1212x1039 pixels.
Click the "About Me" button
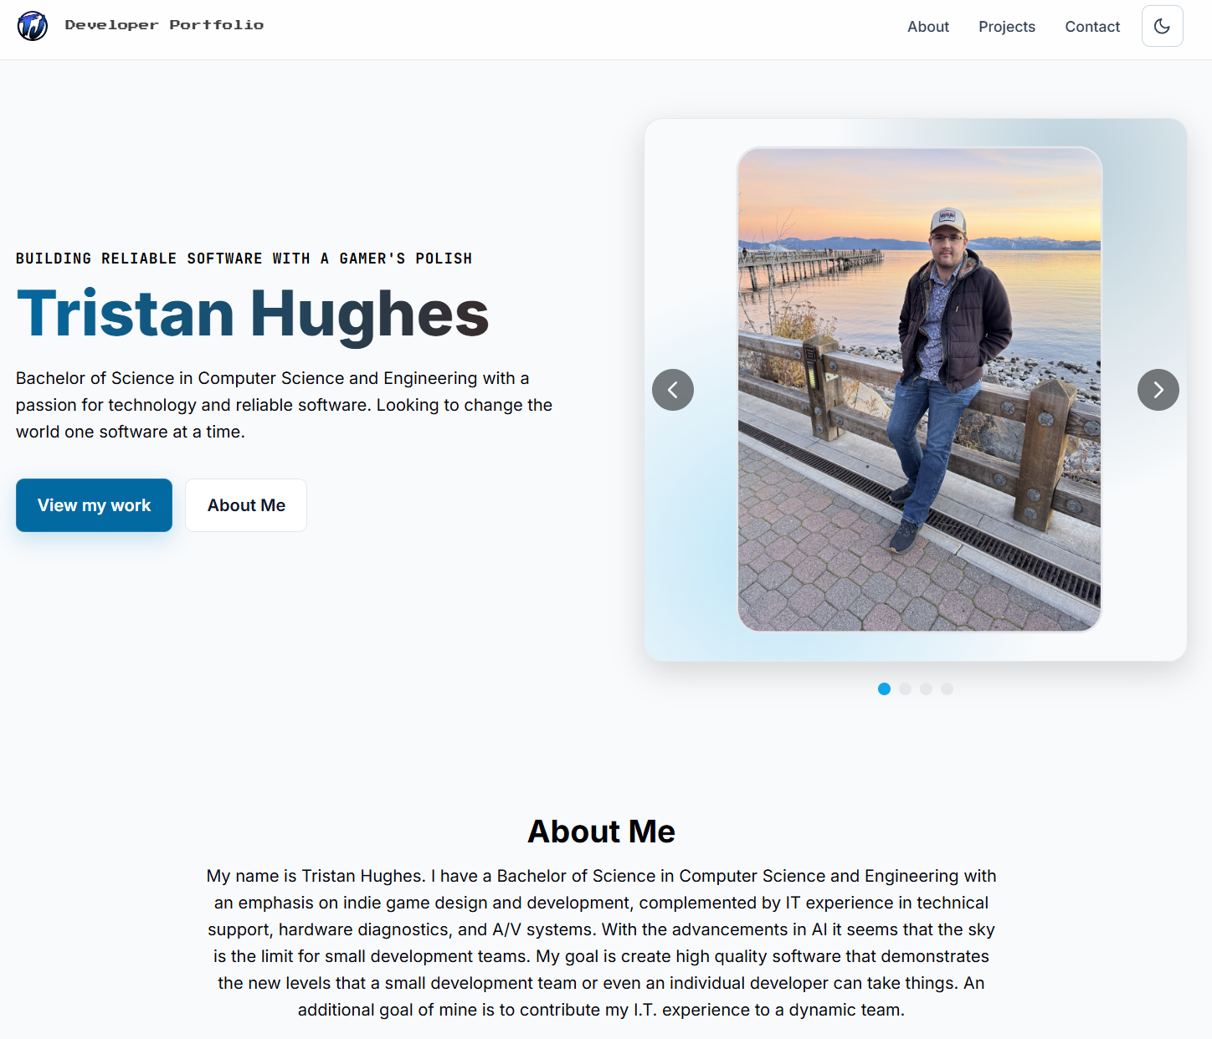[x=246, y=505]
